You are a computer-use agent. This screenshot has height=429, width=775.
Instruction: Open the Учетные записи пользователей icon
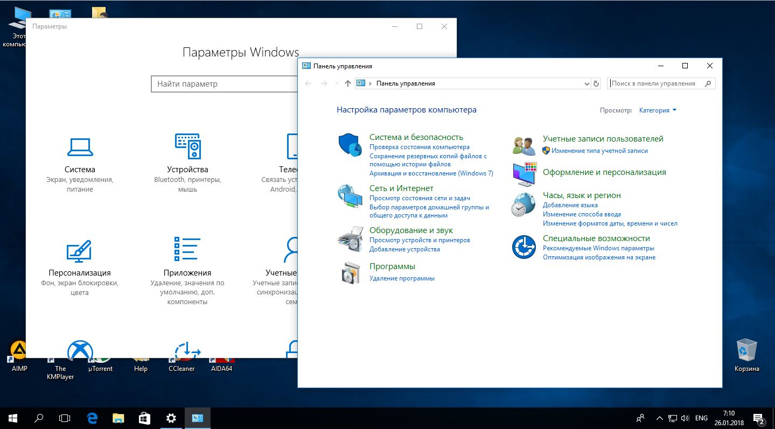(523, 145)
